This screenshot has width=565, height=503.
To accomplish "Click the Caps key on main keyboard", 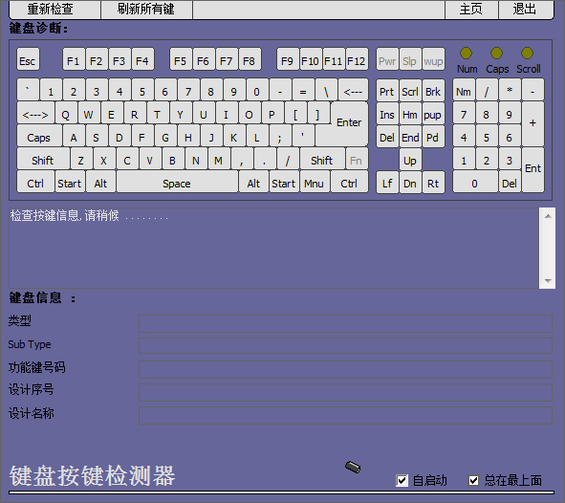I will tap(39, 136).
